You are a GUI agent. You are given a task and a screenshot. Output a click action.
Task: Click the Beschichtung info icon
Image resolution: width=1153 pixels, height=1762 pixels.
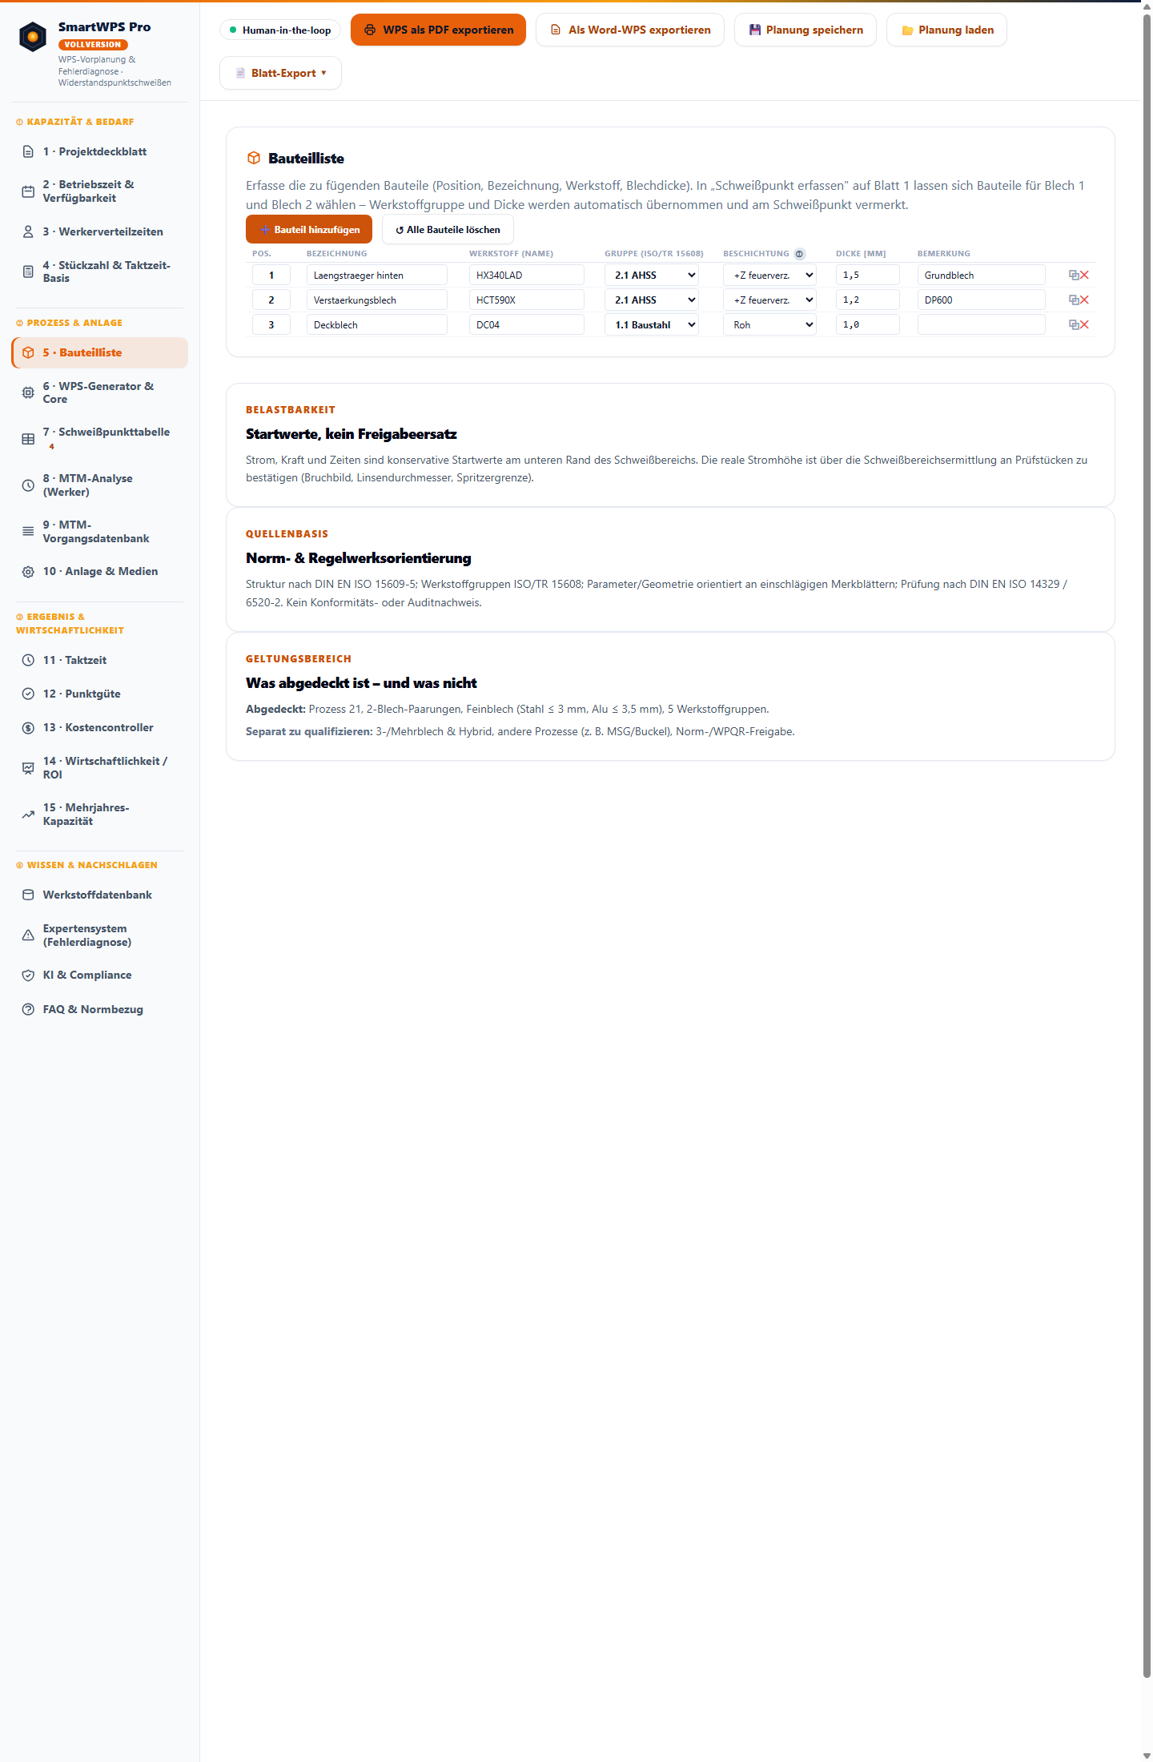[x=799, y=254]
